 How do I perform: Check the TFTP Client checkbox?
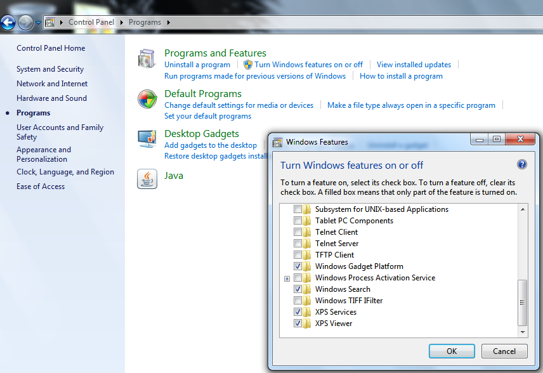pyautogui.click(x=298, y=255)
